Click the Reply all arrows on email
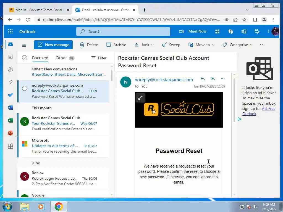Screen dimensions: 283x212 tap(213, 79)
